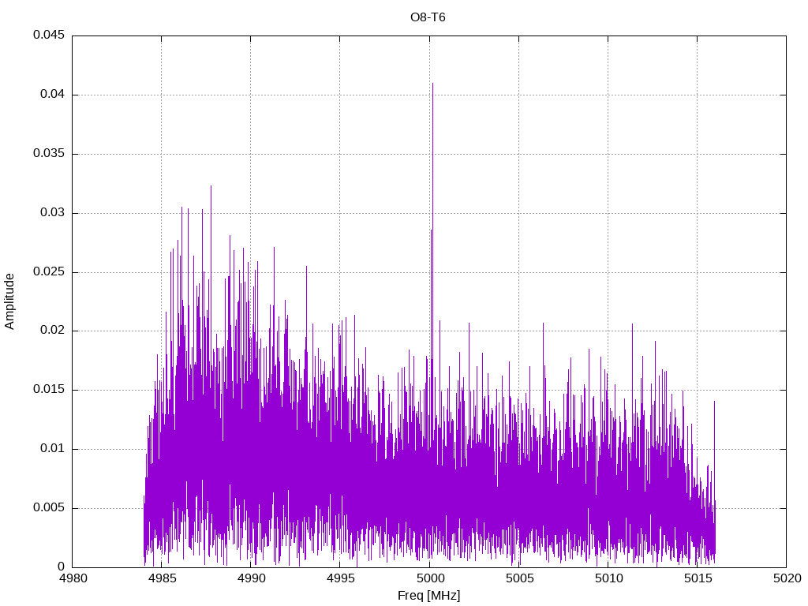Click the Freq [MHz] x-axis label
Image resolution: width=808 pixels, height=606 pixels.
(429, 596)
